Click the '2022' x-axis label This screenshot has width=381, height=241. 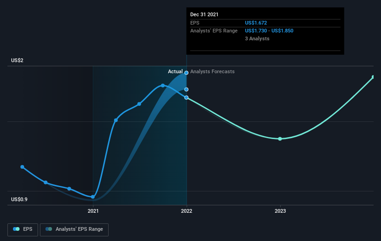(187, 211)
